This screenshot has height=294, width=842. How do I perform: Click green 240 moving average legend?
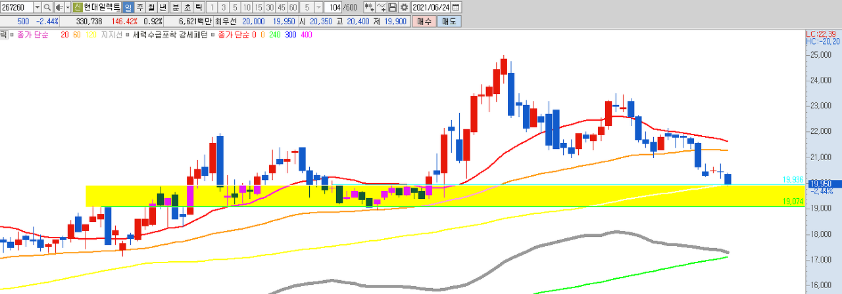pos(274,35)
